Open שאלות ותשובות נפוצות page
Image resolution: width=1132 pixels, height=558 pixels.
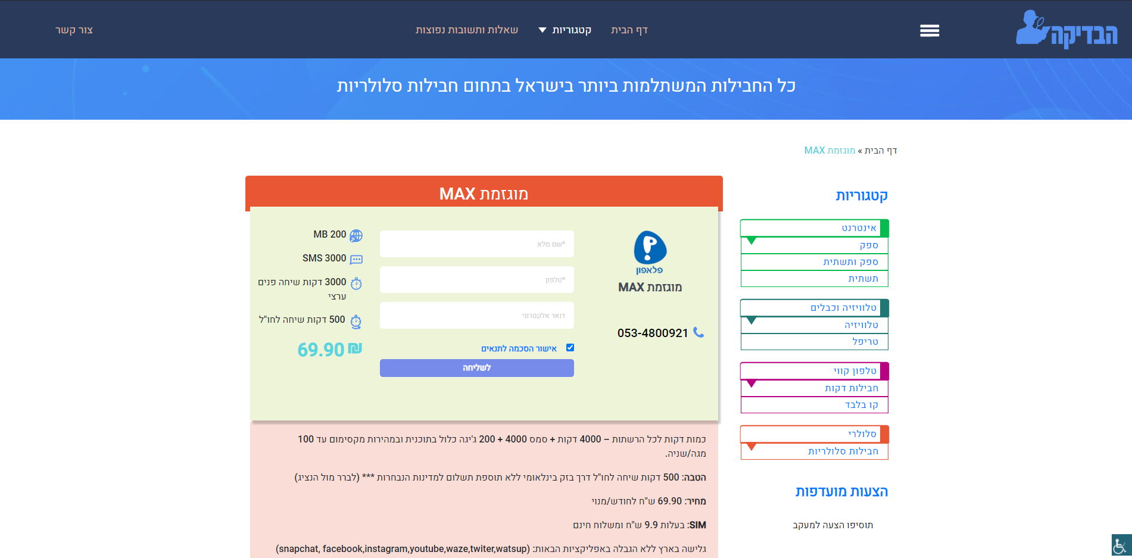click(467, 30)
